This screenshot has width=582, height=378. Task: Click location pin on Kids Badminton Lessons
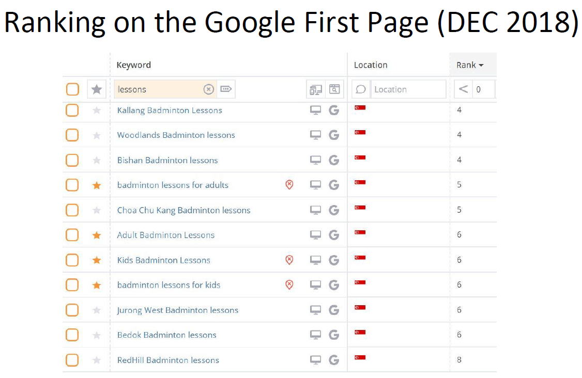click(289, 260)
